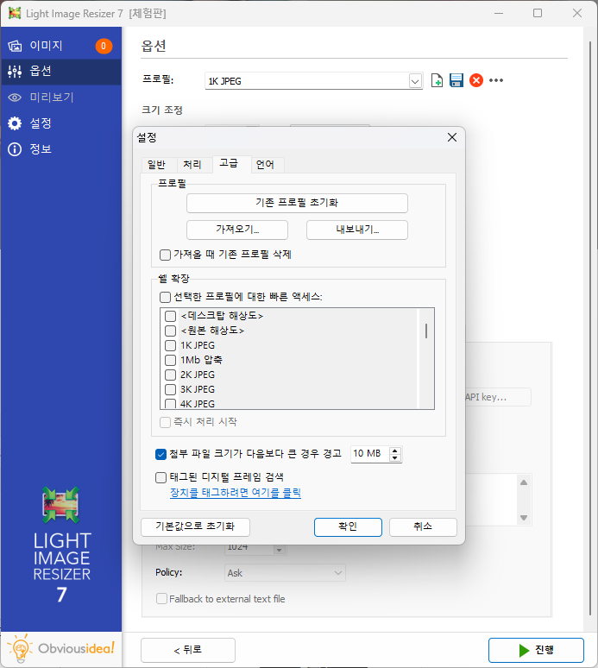Viewport: 598px width, 668px height.
Task: Check Fallback to external text file
Action: tap(161, 599)
